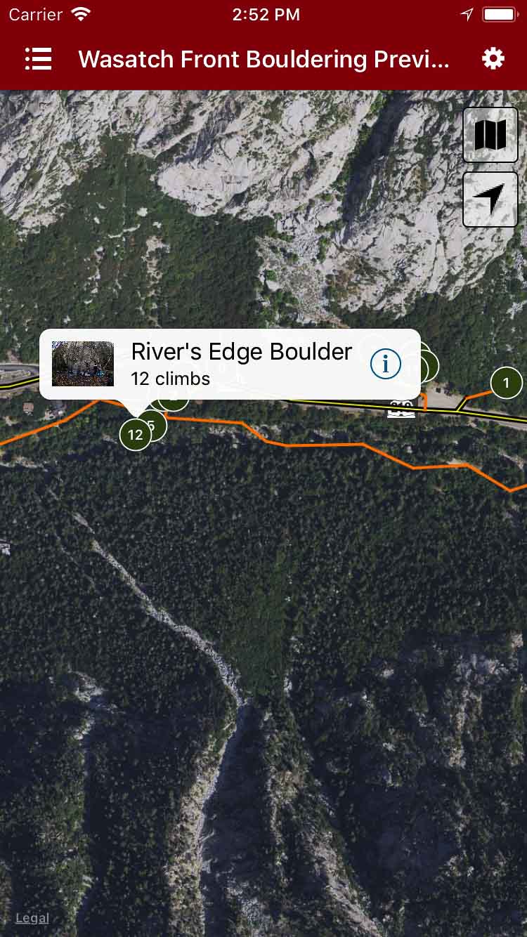Tap the Carrier Wi-Fi status icon

82,15
